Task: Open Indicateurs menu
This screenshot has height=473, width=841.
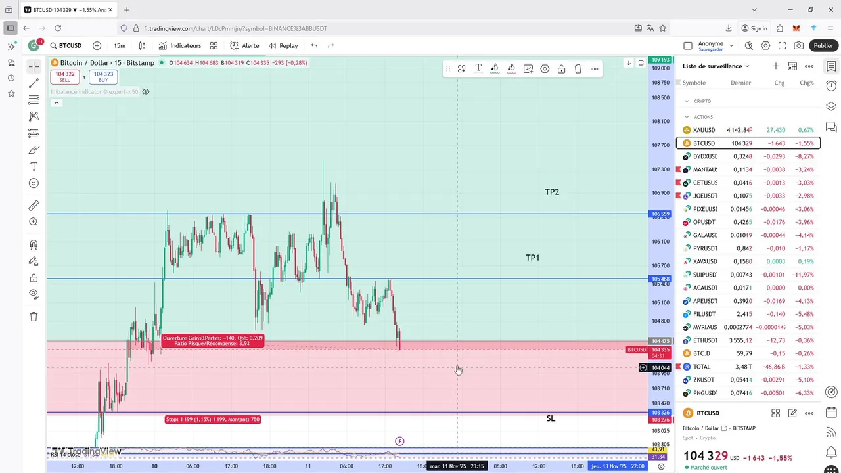Action: [x=180, y=45]
